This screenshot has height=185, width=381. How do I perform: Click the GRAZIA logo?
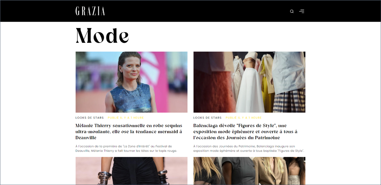90,11
